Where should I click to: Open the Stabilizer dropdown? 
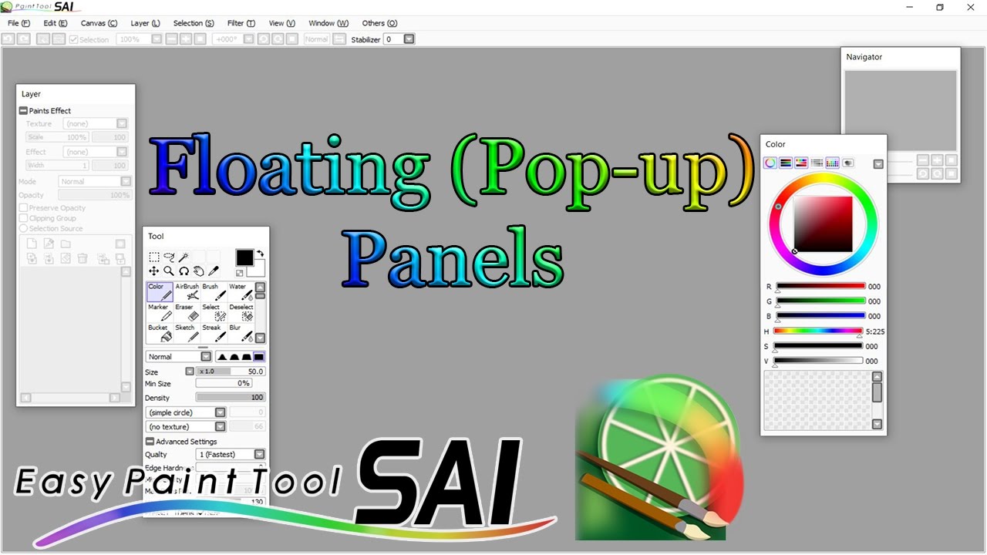[x=409, y=39]
